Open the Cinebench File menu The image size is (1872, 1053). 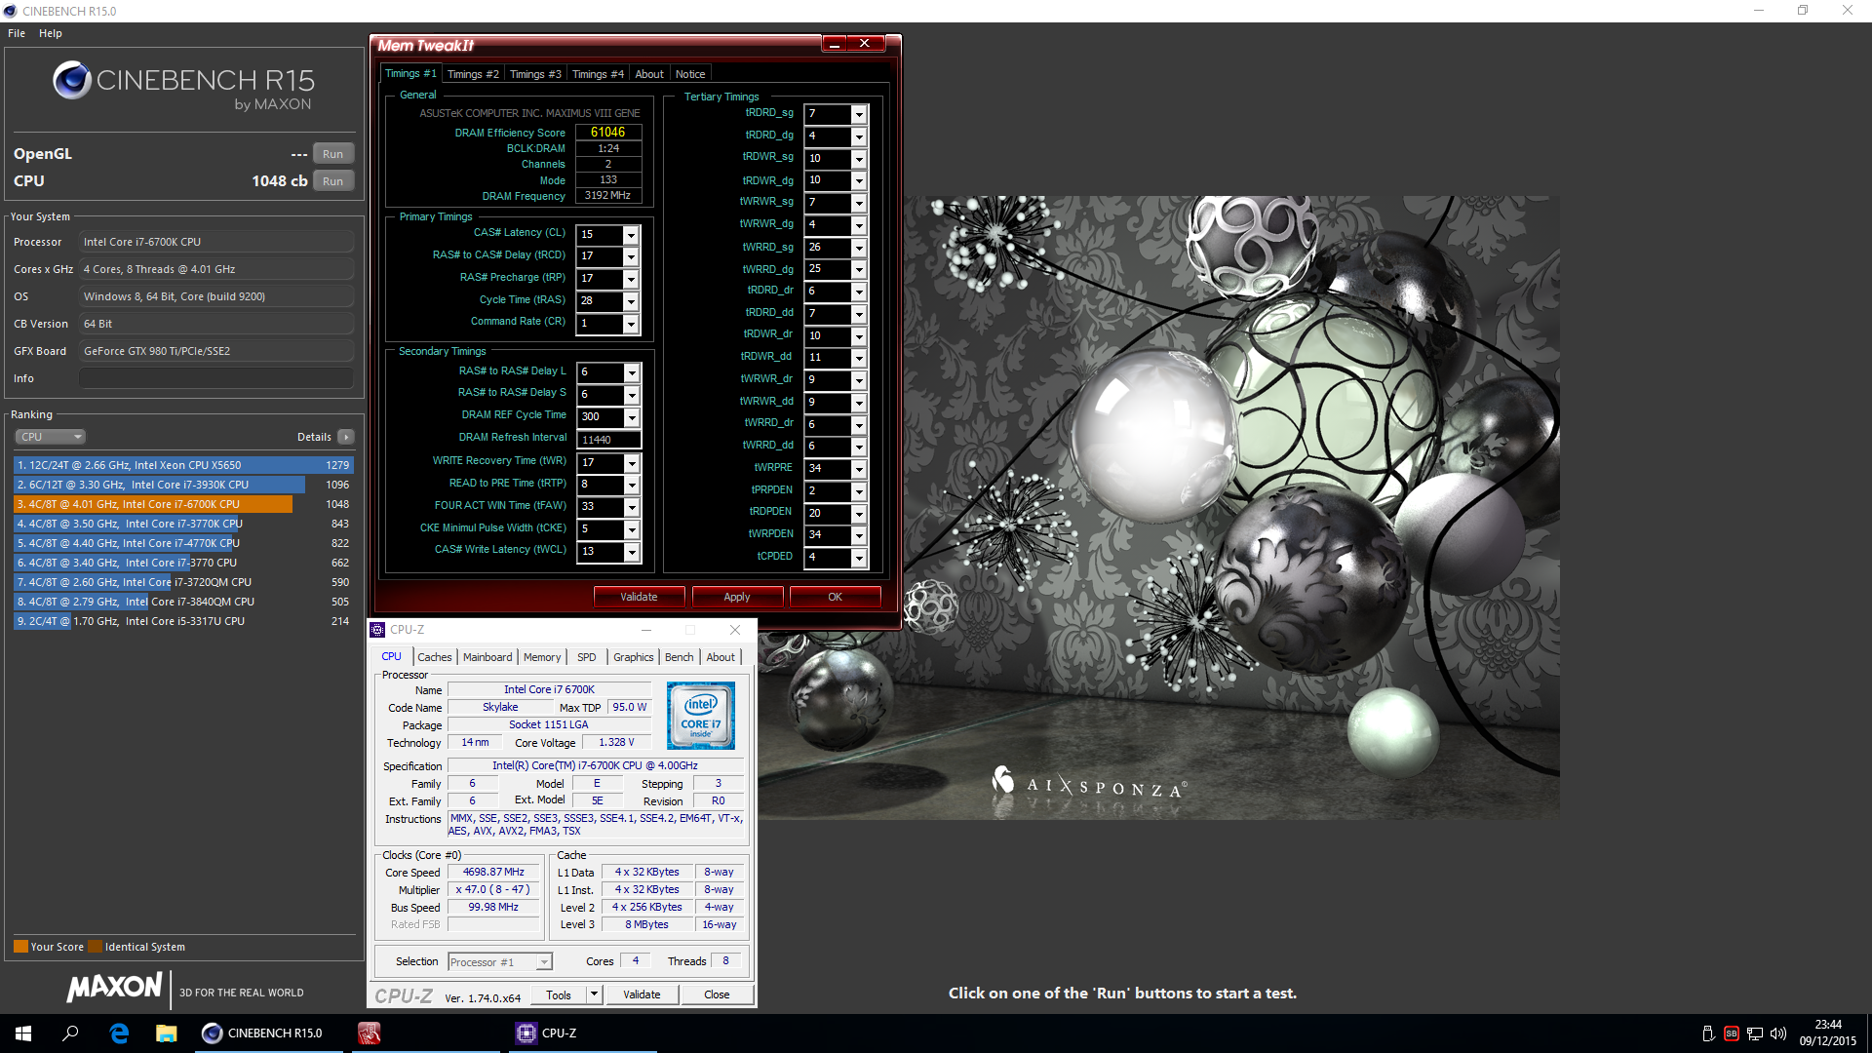coord(17,33)
